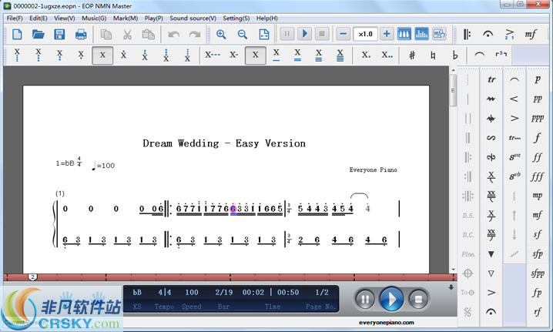
Task: Open the File(F) menu
Action: (15, 18)
